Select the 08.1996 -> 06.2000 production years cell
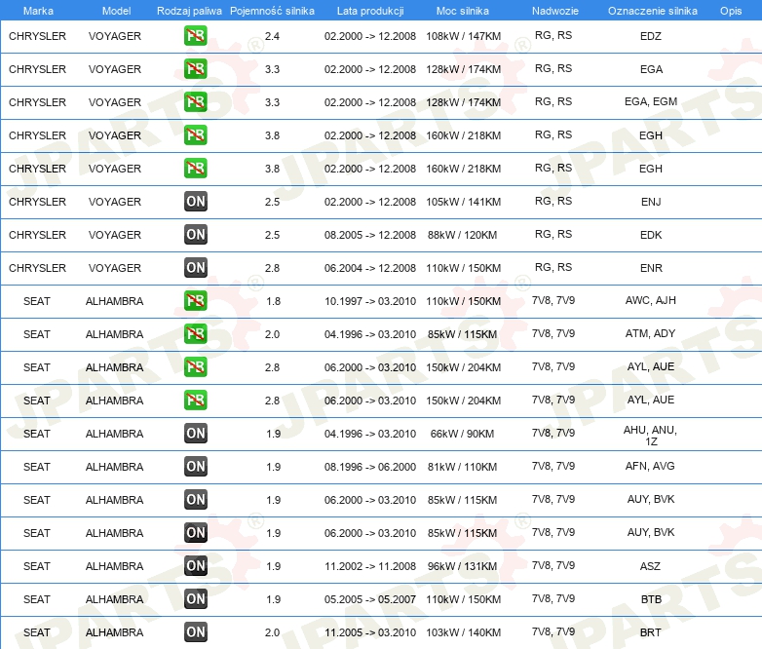This screenshot has width=762, height=649. [x=370, y=467]
